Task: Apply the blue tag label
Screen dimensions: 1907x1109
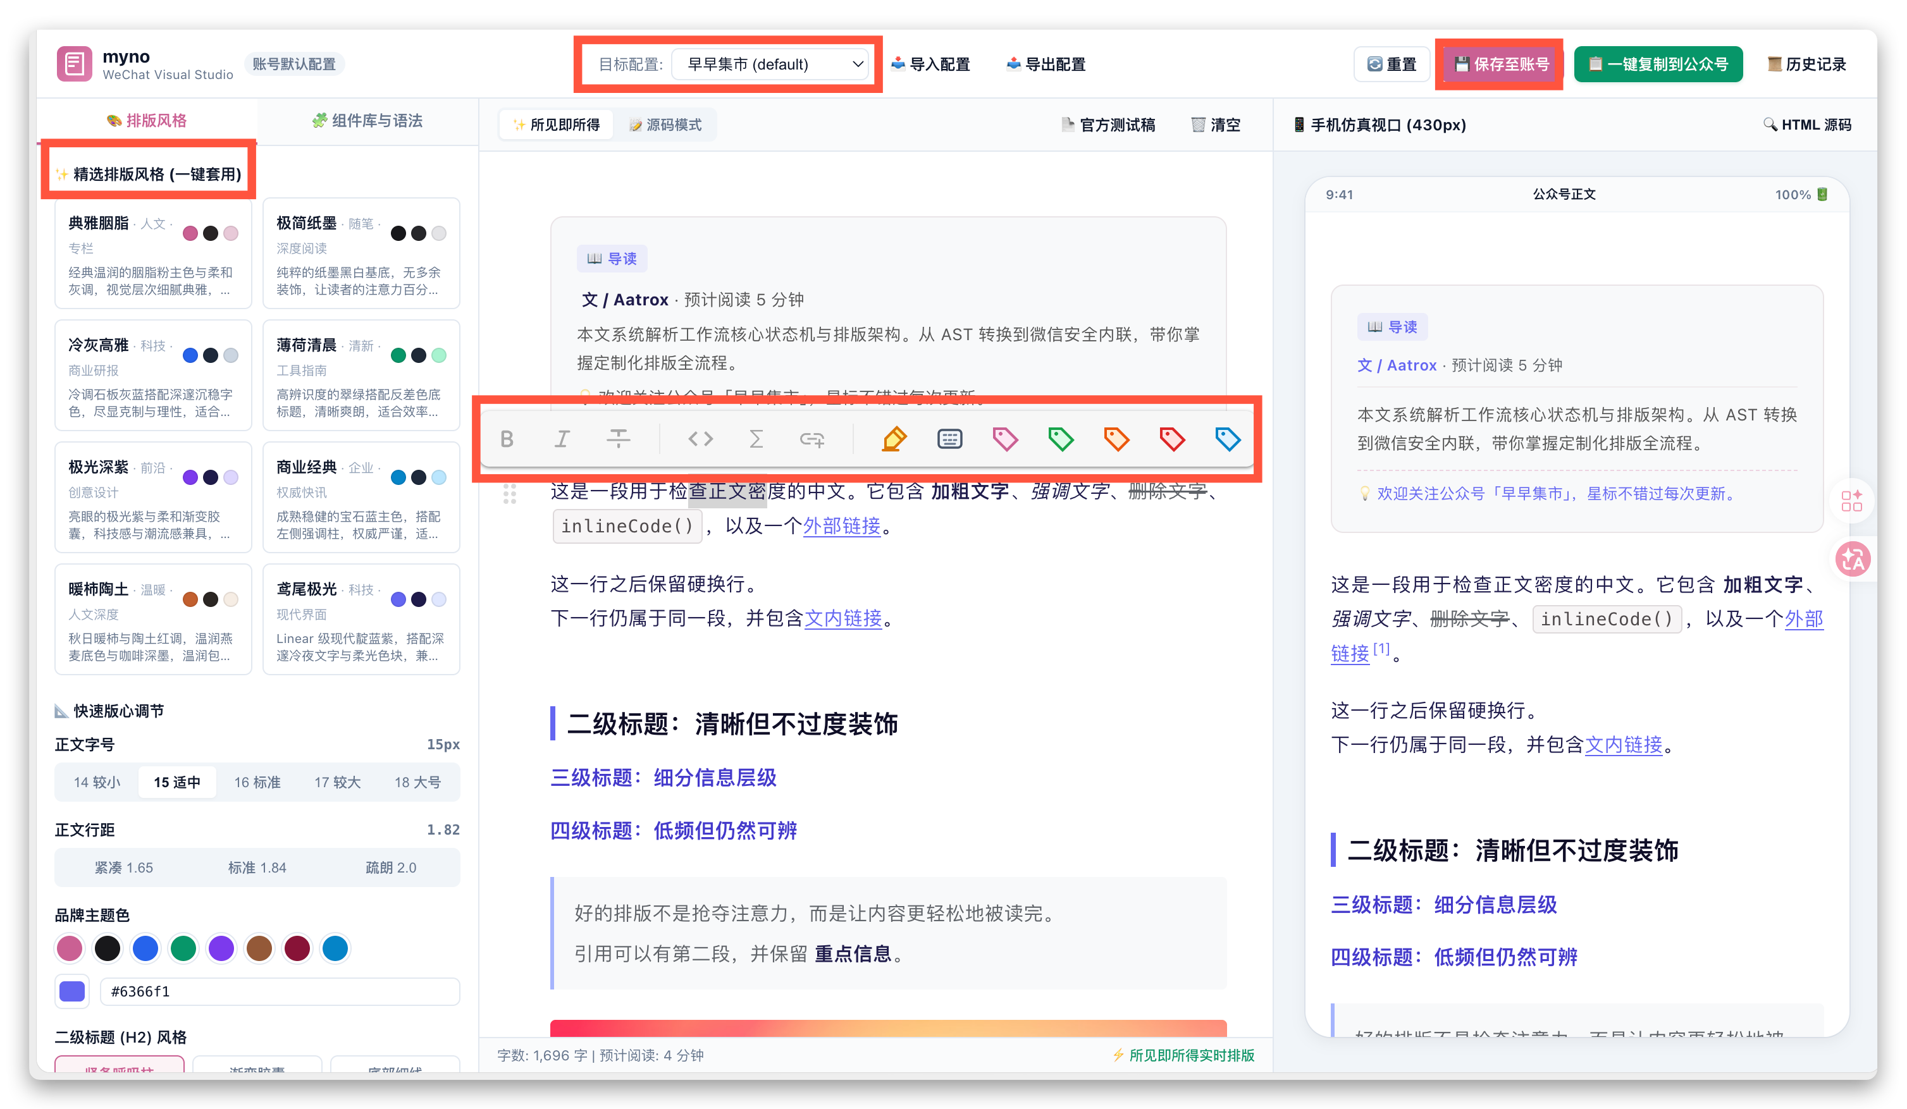Action: (x=1228, y=439)
